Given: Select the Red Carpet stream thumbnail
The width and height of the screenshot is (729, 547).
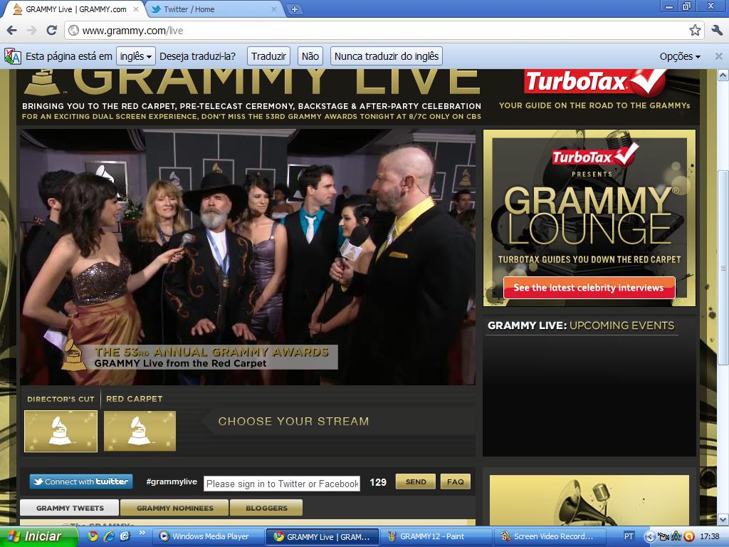Looking at the screenshot, I should (140, 431).
